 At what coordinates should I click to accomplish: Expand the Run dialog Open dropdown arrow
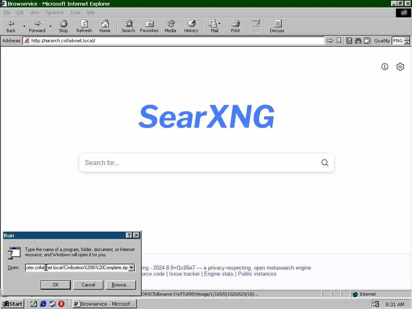point(132,268)
